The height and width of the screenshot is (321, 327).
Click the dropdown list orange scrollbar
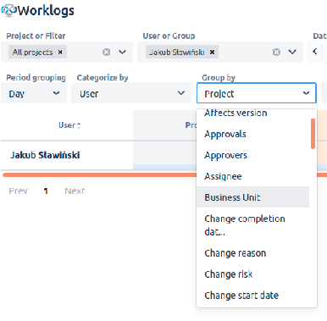pos(313,134)
